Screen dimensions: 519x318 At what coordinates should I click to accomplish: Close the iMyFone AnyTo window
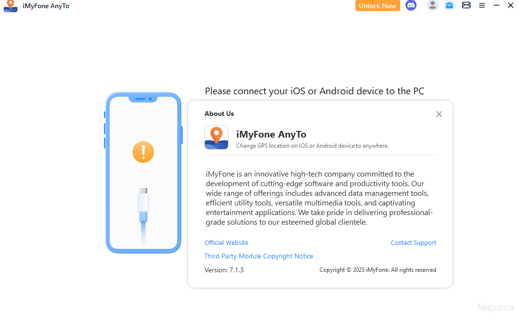[510, 5]
